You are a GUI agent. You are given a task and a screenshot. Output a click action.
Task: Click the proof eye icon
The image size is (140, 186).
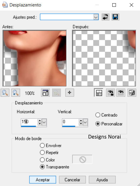(121, 93)
